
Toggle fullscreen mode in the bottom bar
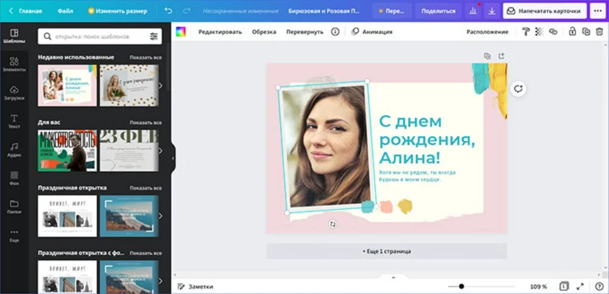(580, 286)
